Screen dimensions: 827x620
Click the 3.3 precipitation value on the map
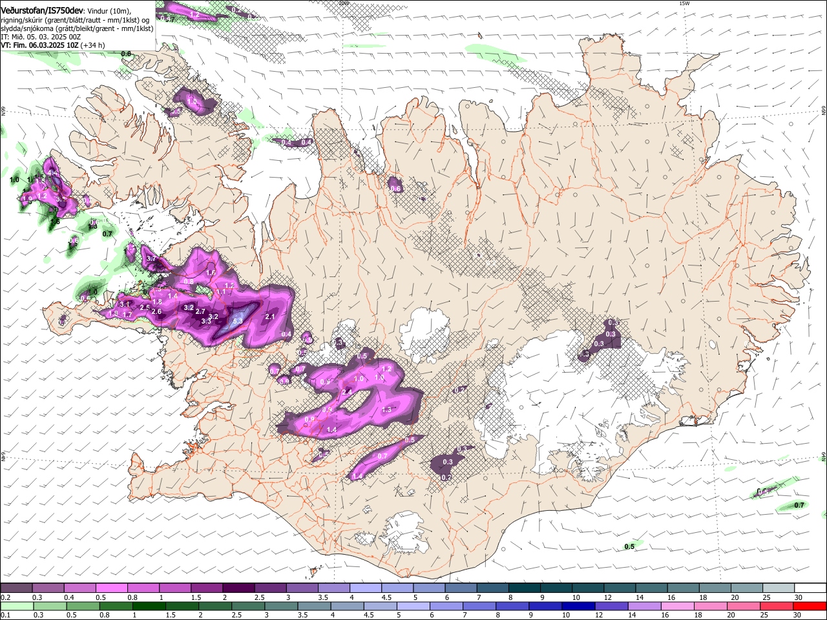tap(206, 321)
